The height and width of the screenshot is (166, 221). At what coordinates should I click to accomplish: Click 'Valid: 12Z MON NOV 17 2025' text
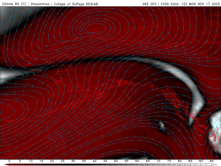[195, 4]
